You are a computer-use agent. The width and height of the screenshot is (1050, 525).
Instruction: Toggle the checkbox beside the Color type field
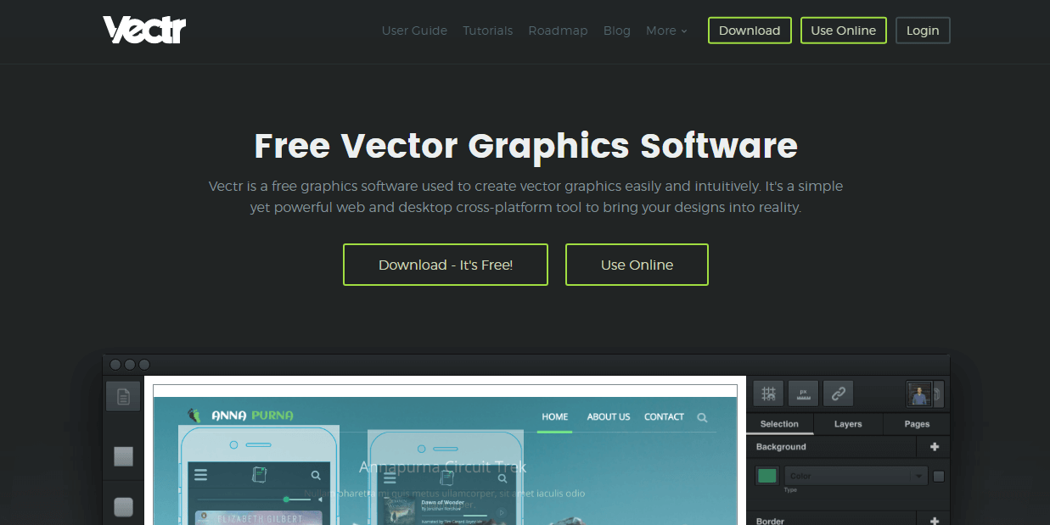937,476
